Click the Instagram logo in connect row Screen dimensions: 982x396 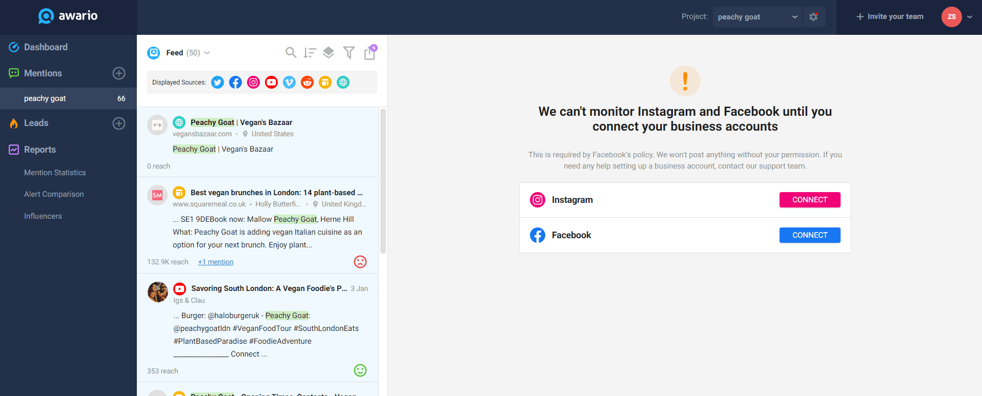[538, 200]
